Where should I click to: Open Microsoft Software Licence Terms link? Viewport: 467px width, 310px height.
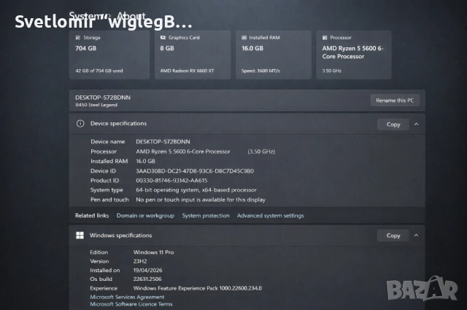131,304
